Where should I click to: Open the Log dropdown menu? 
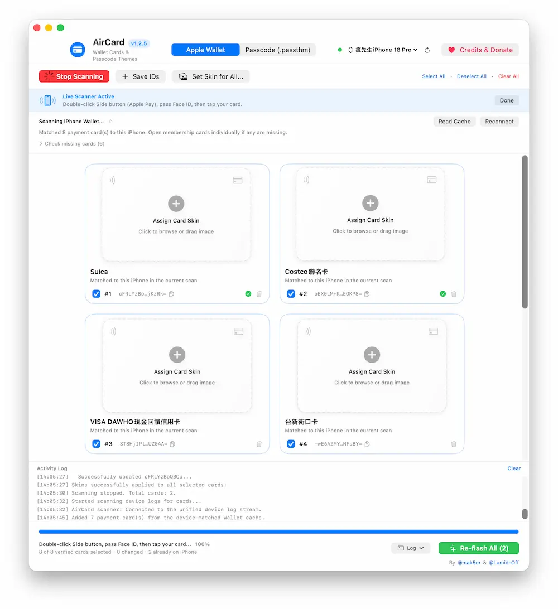point(411,548)
